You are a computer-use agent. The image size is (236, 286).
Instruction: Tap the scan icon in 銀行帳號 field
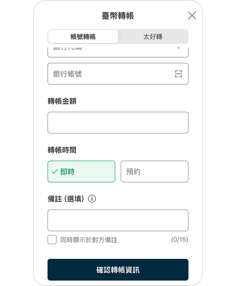(x=178, y=74)
